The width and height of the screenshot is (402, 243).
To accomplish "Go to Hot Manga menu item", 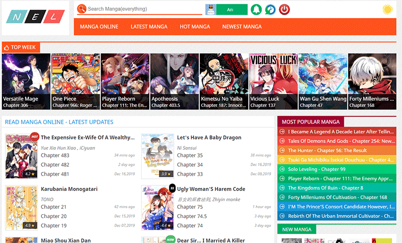I will tap(195, 26).
